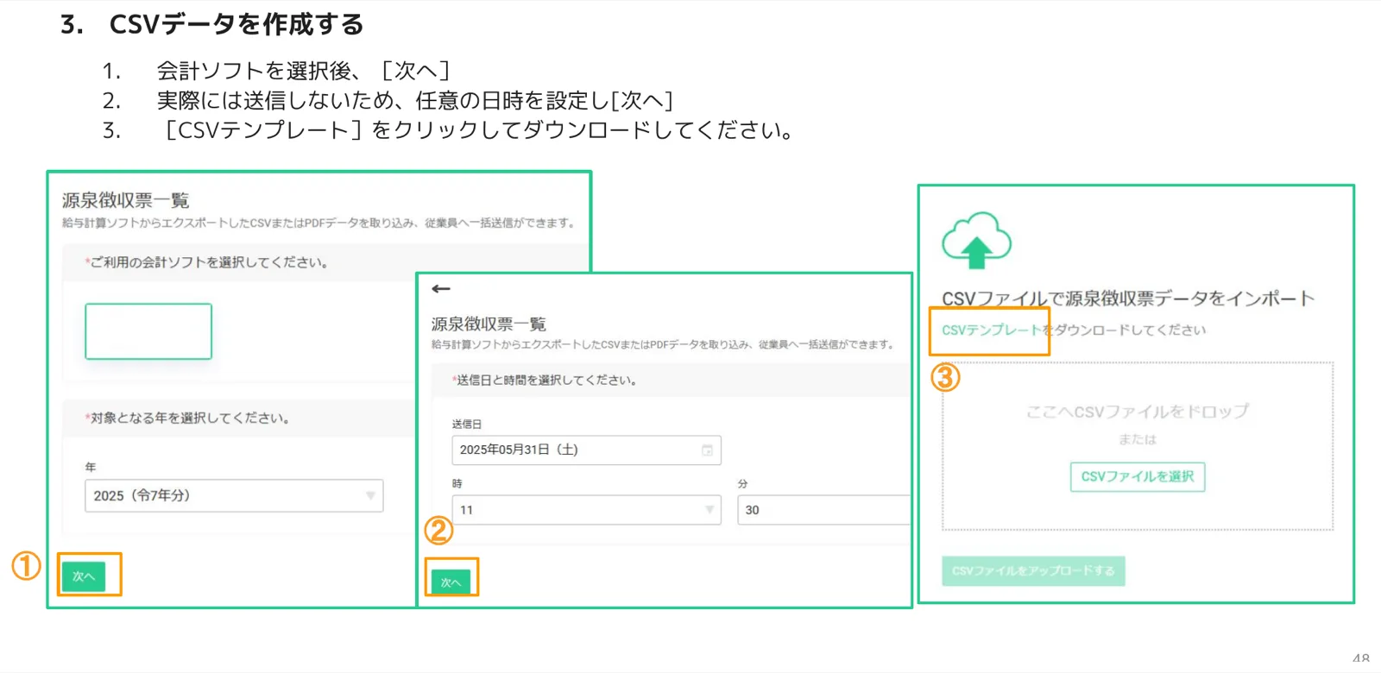
Task: Click 源泉徴収票一覧 heading in the first panel
Action: click(x=125, y=200)
